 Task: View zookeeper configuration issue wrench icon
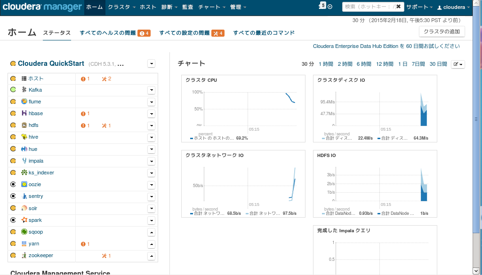point(104,256)
